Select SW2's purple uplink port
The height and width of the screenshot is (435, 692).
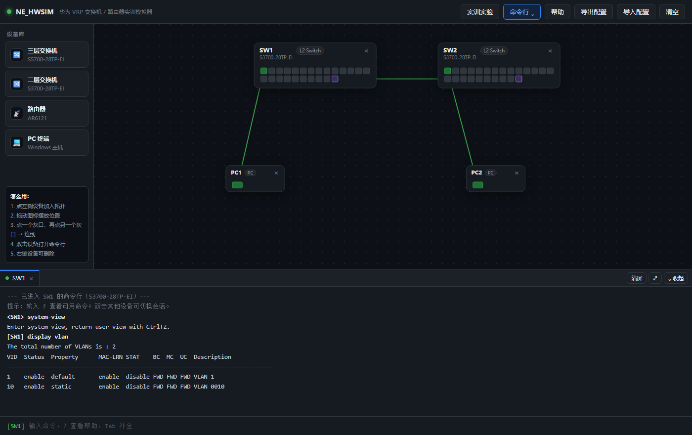519,79
